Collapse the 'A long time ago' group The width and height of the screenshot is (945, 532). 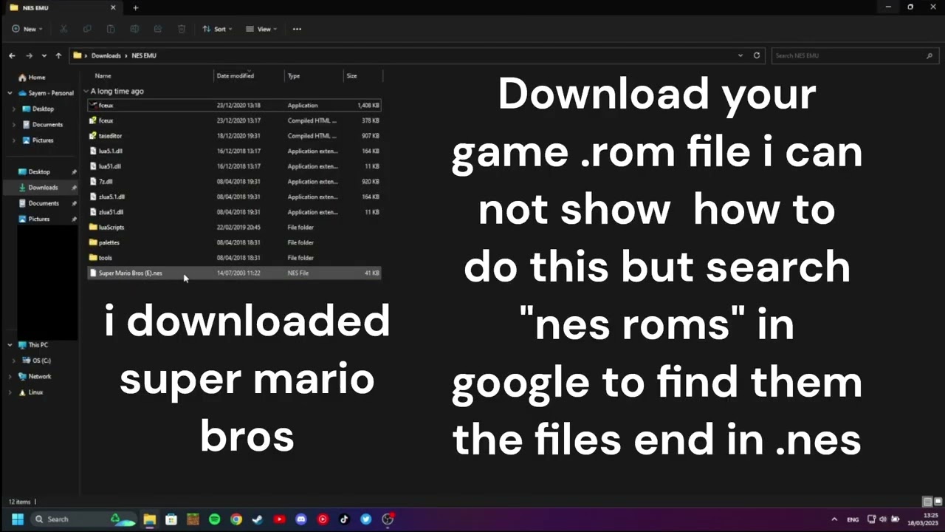(x=86, y=91)
